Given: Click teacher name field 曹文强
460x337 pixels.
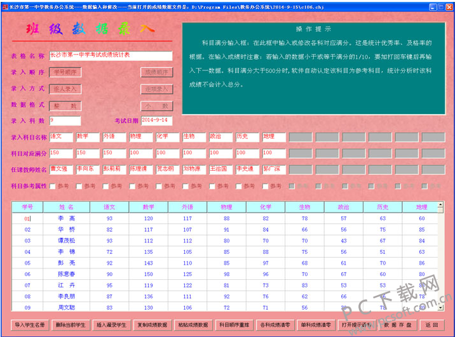Looking at the screenshot, I should point(61,169).
